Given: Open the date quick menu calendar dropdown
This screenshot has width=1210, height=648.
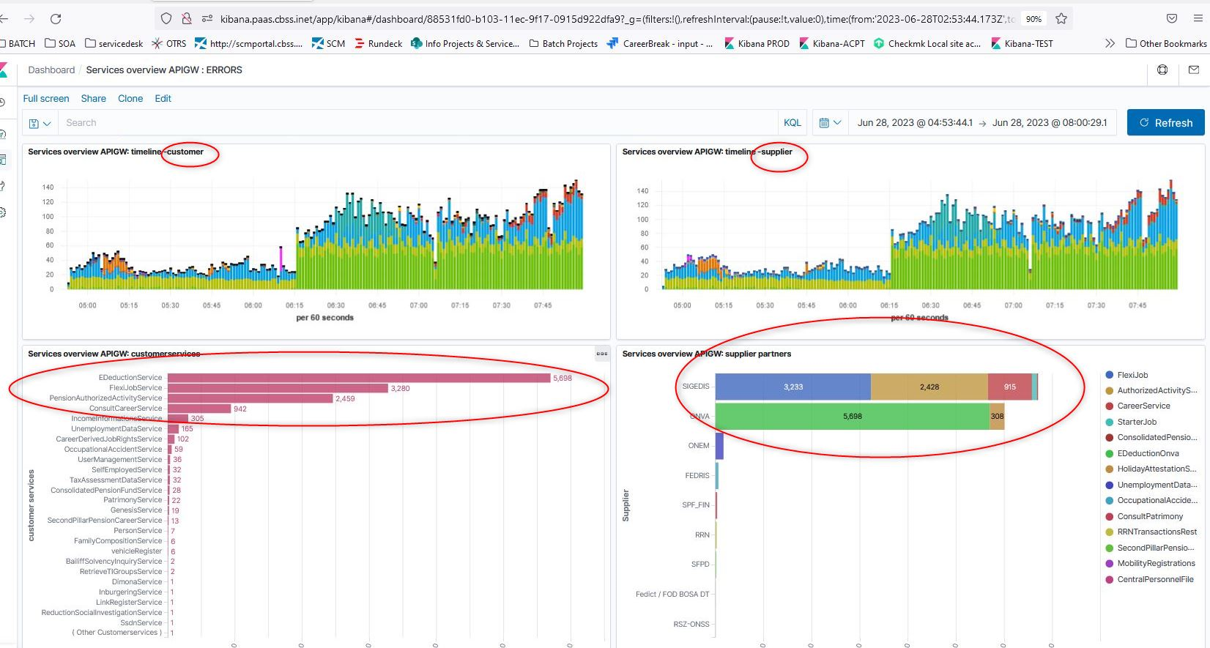Looking at the screenshot, I should pyautogui.click(x=830, y=123).
